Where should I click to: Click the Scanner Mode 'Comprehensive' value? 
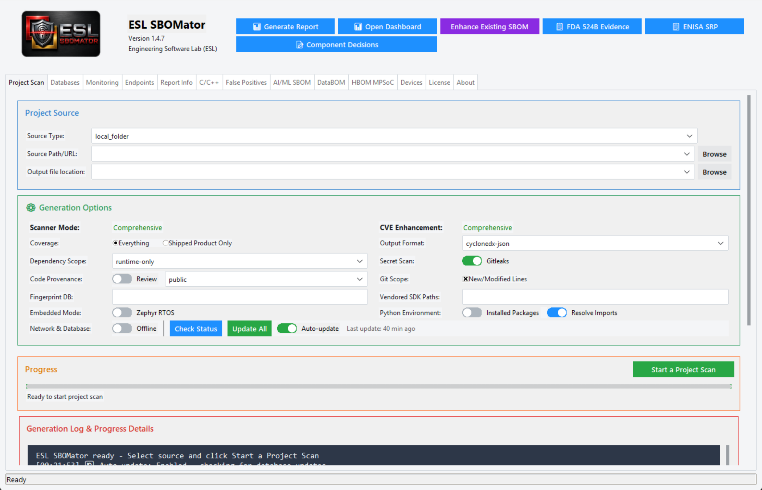click(138, 228)
